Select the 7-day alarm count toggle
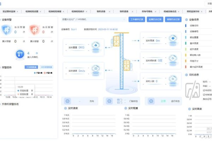Viewport: 212px width, 141px height. [31, 67]
